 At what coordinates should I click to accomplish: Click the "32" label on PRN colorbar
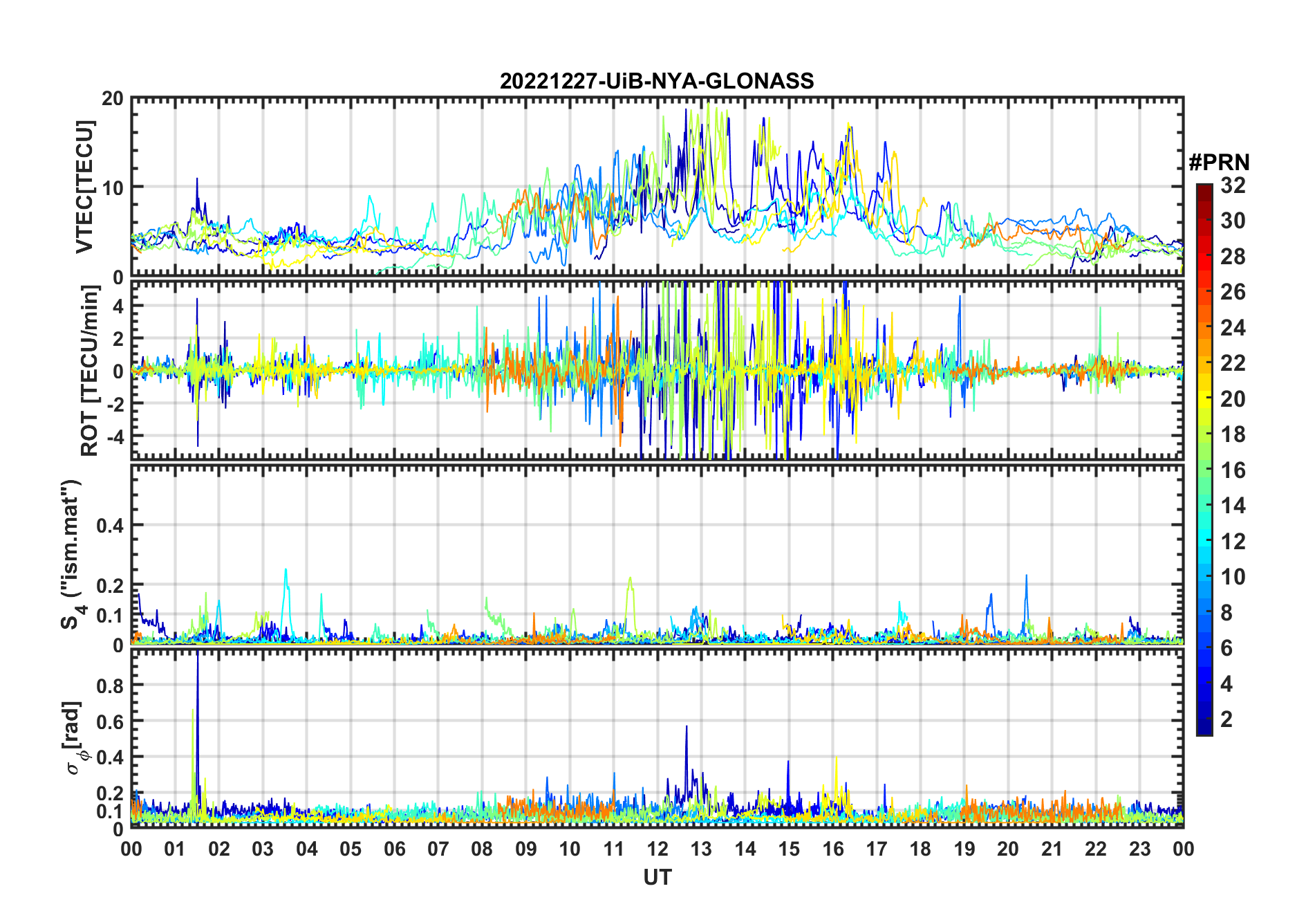[x=1233, y=185]
